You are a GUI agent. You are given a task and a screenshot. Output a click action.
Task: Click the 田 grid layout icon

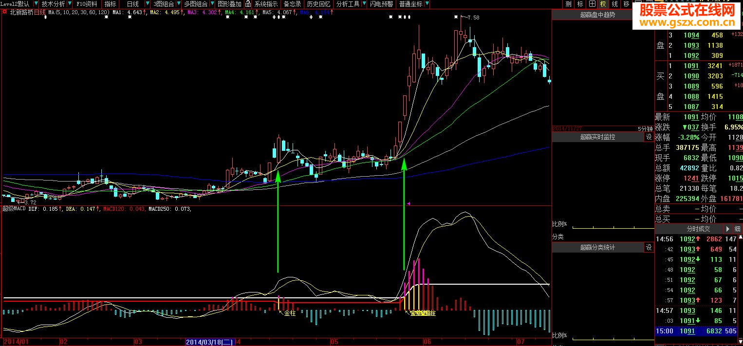pos(592,4)
